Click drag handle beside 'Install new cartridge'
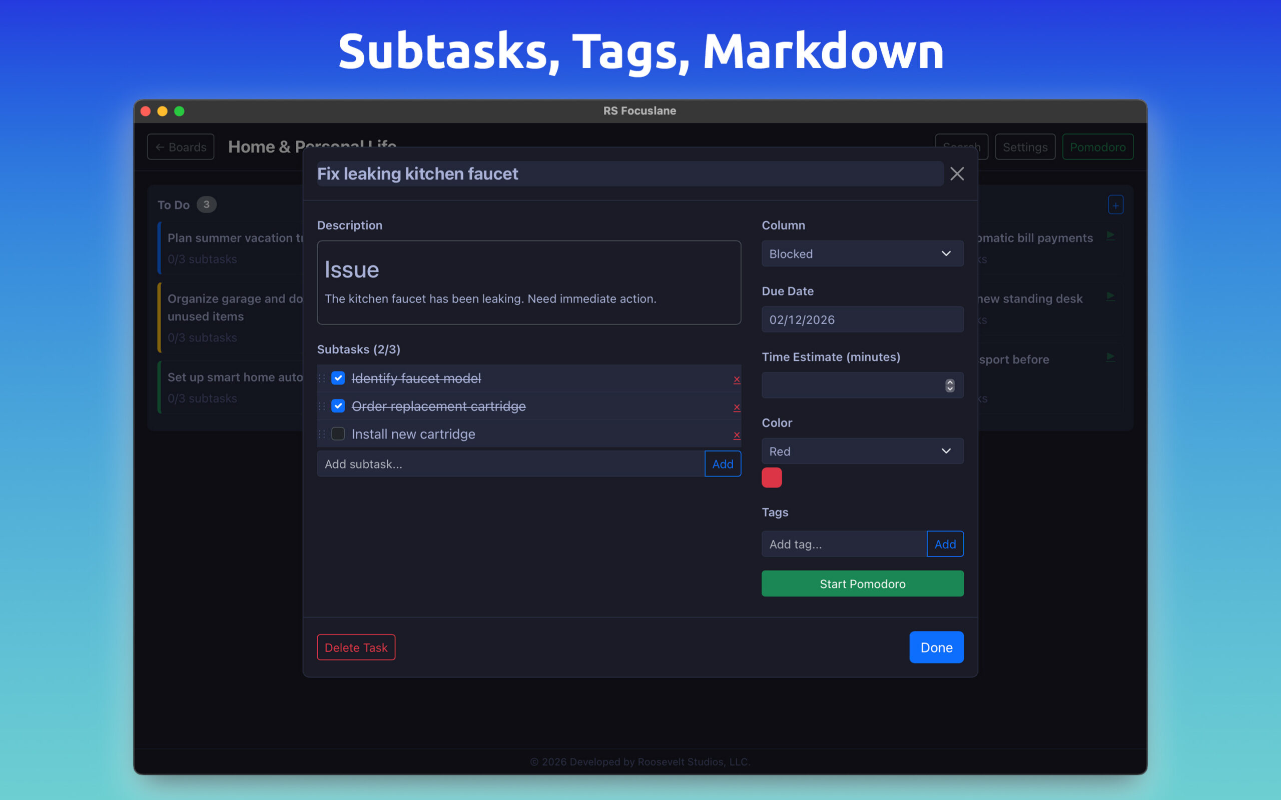This screenshot has height=800, width=1281. click(x=322, y=434)
